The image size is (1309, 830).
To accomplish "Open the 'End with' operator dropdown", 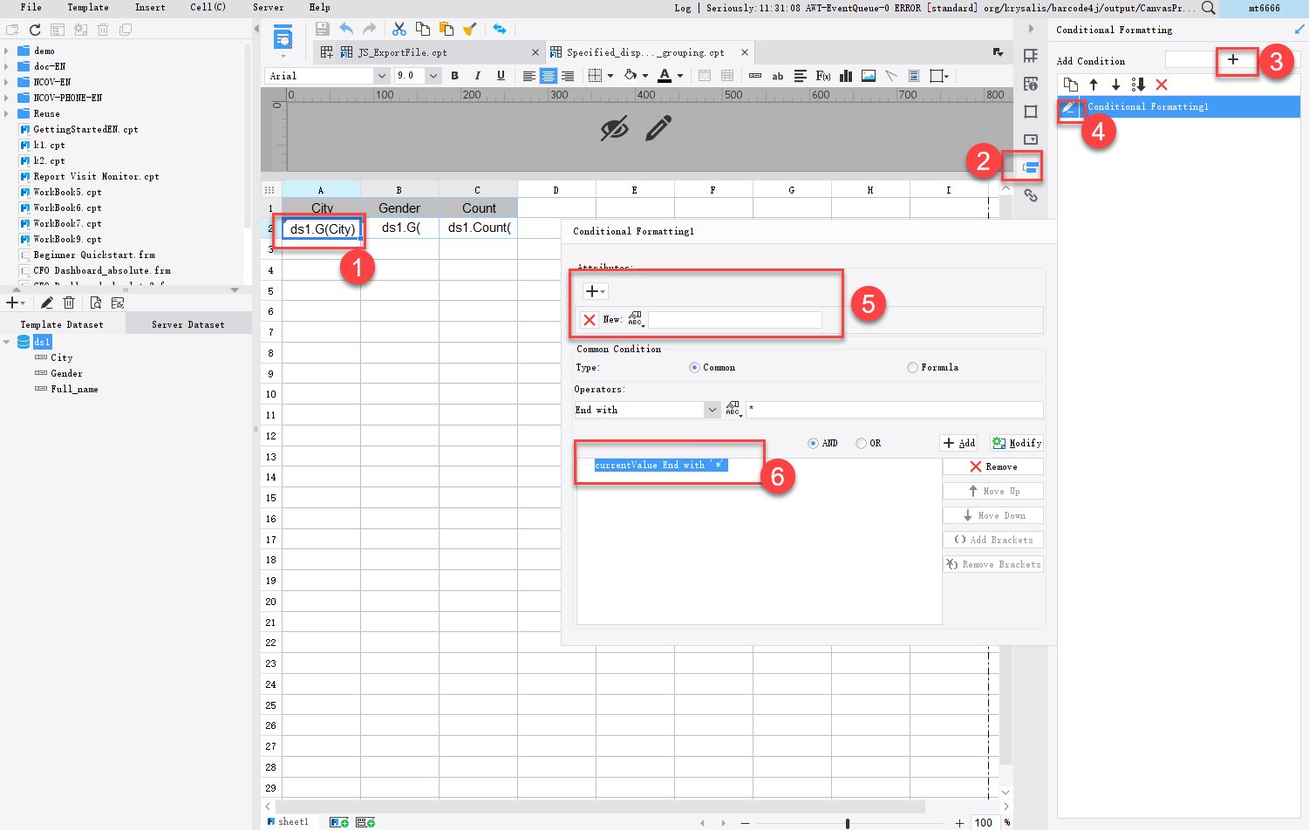I will [712, 409].
